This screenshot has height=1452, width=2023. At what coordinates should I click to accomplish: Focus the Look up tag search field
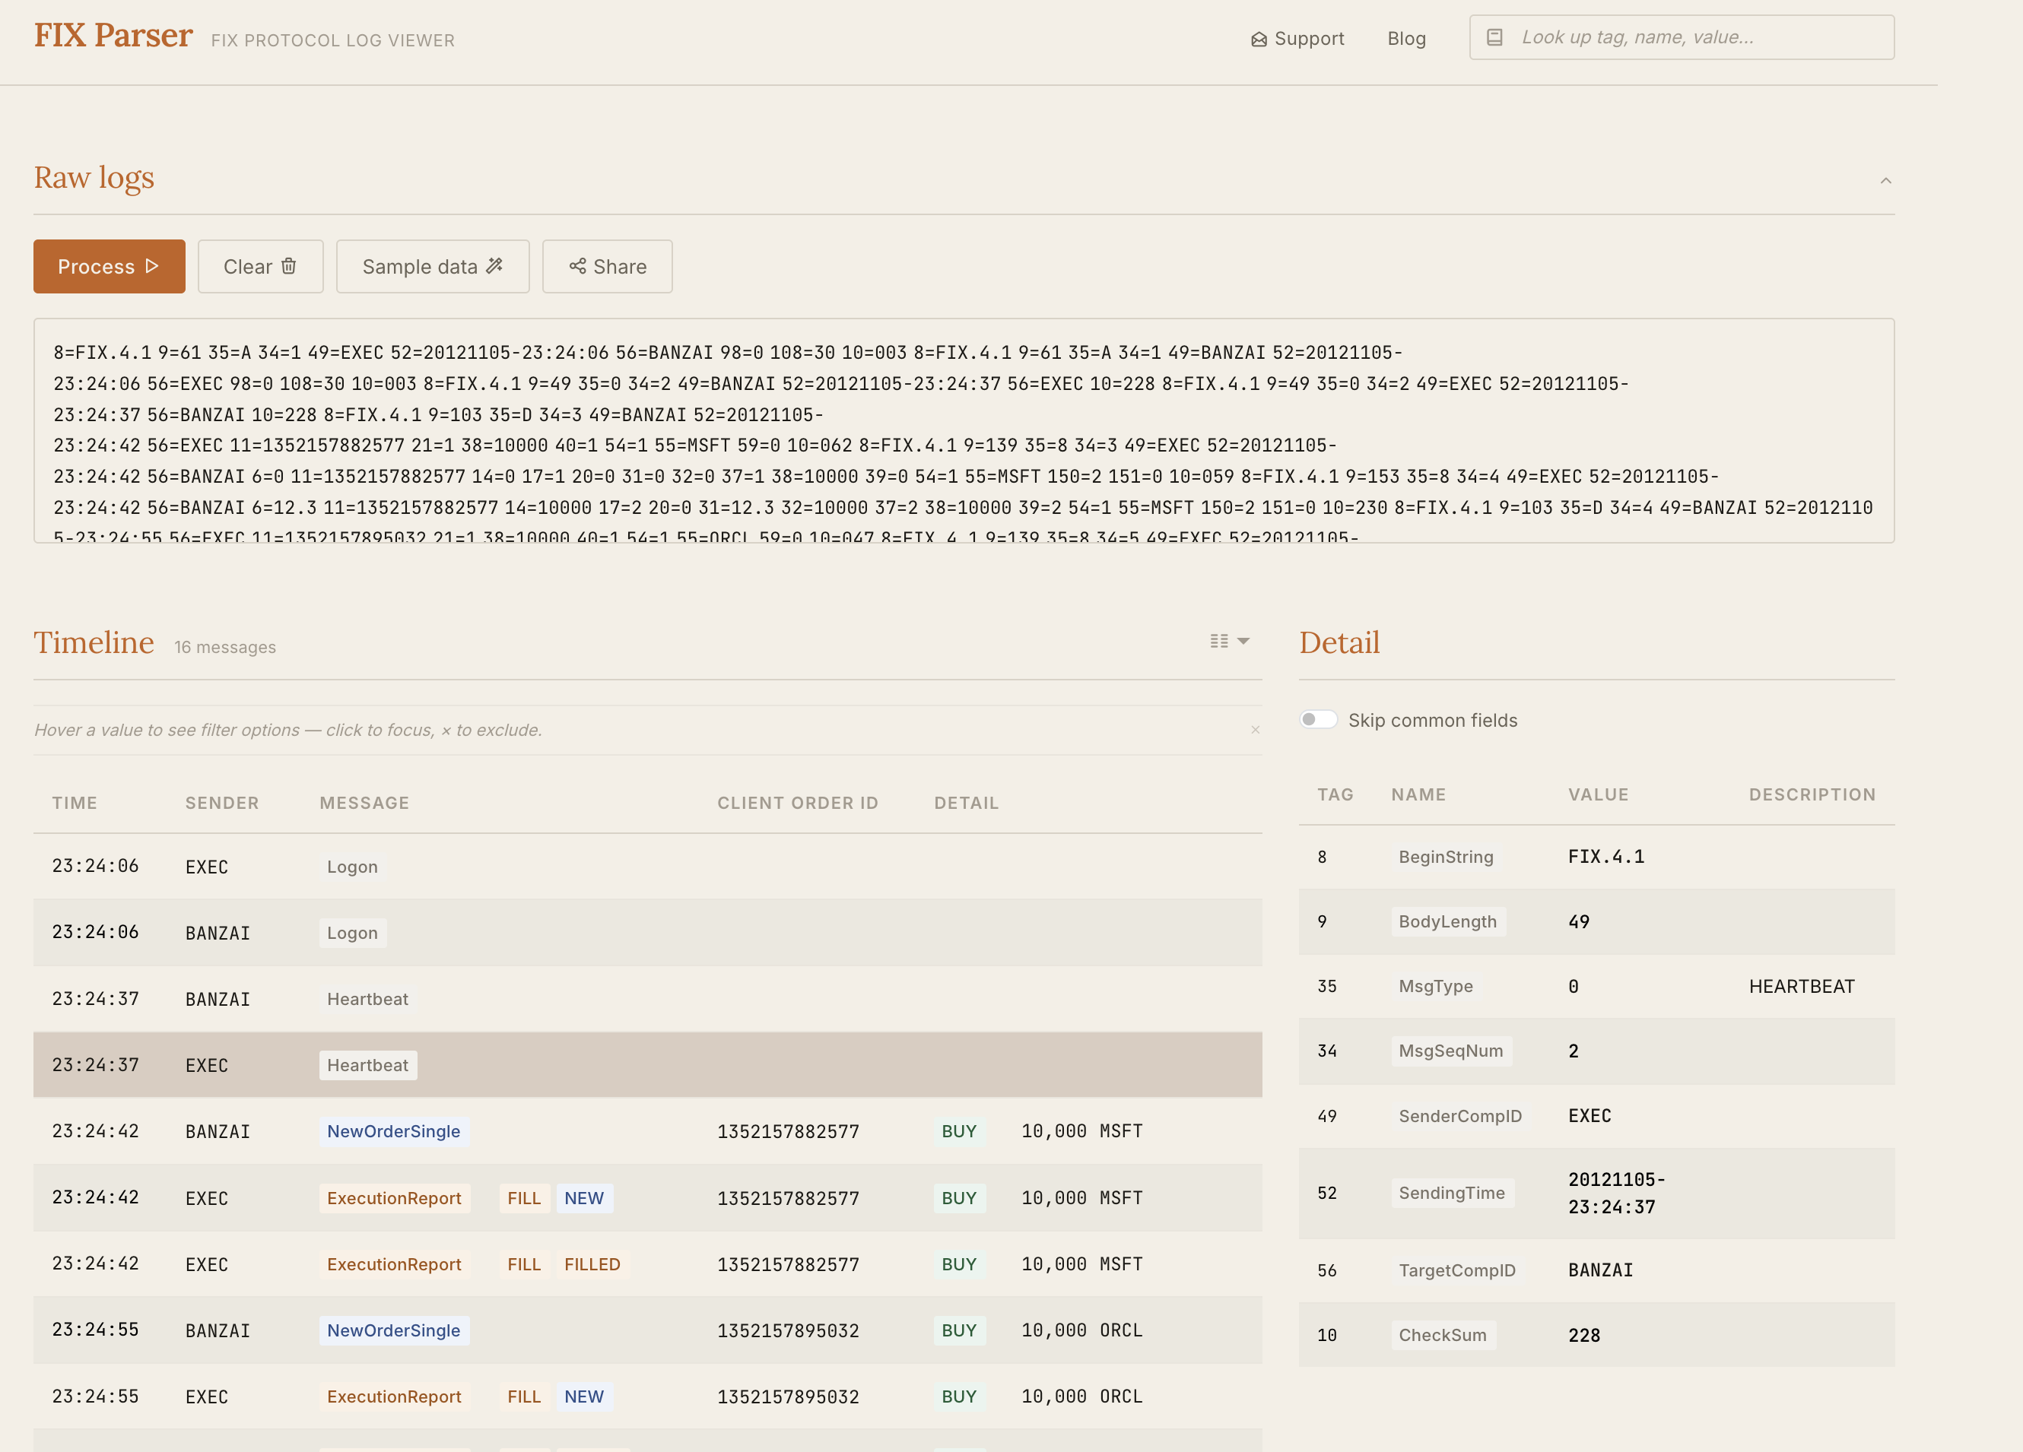pyautogui.click(x=1694, y=37)
